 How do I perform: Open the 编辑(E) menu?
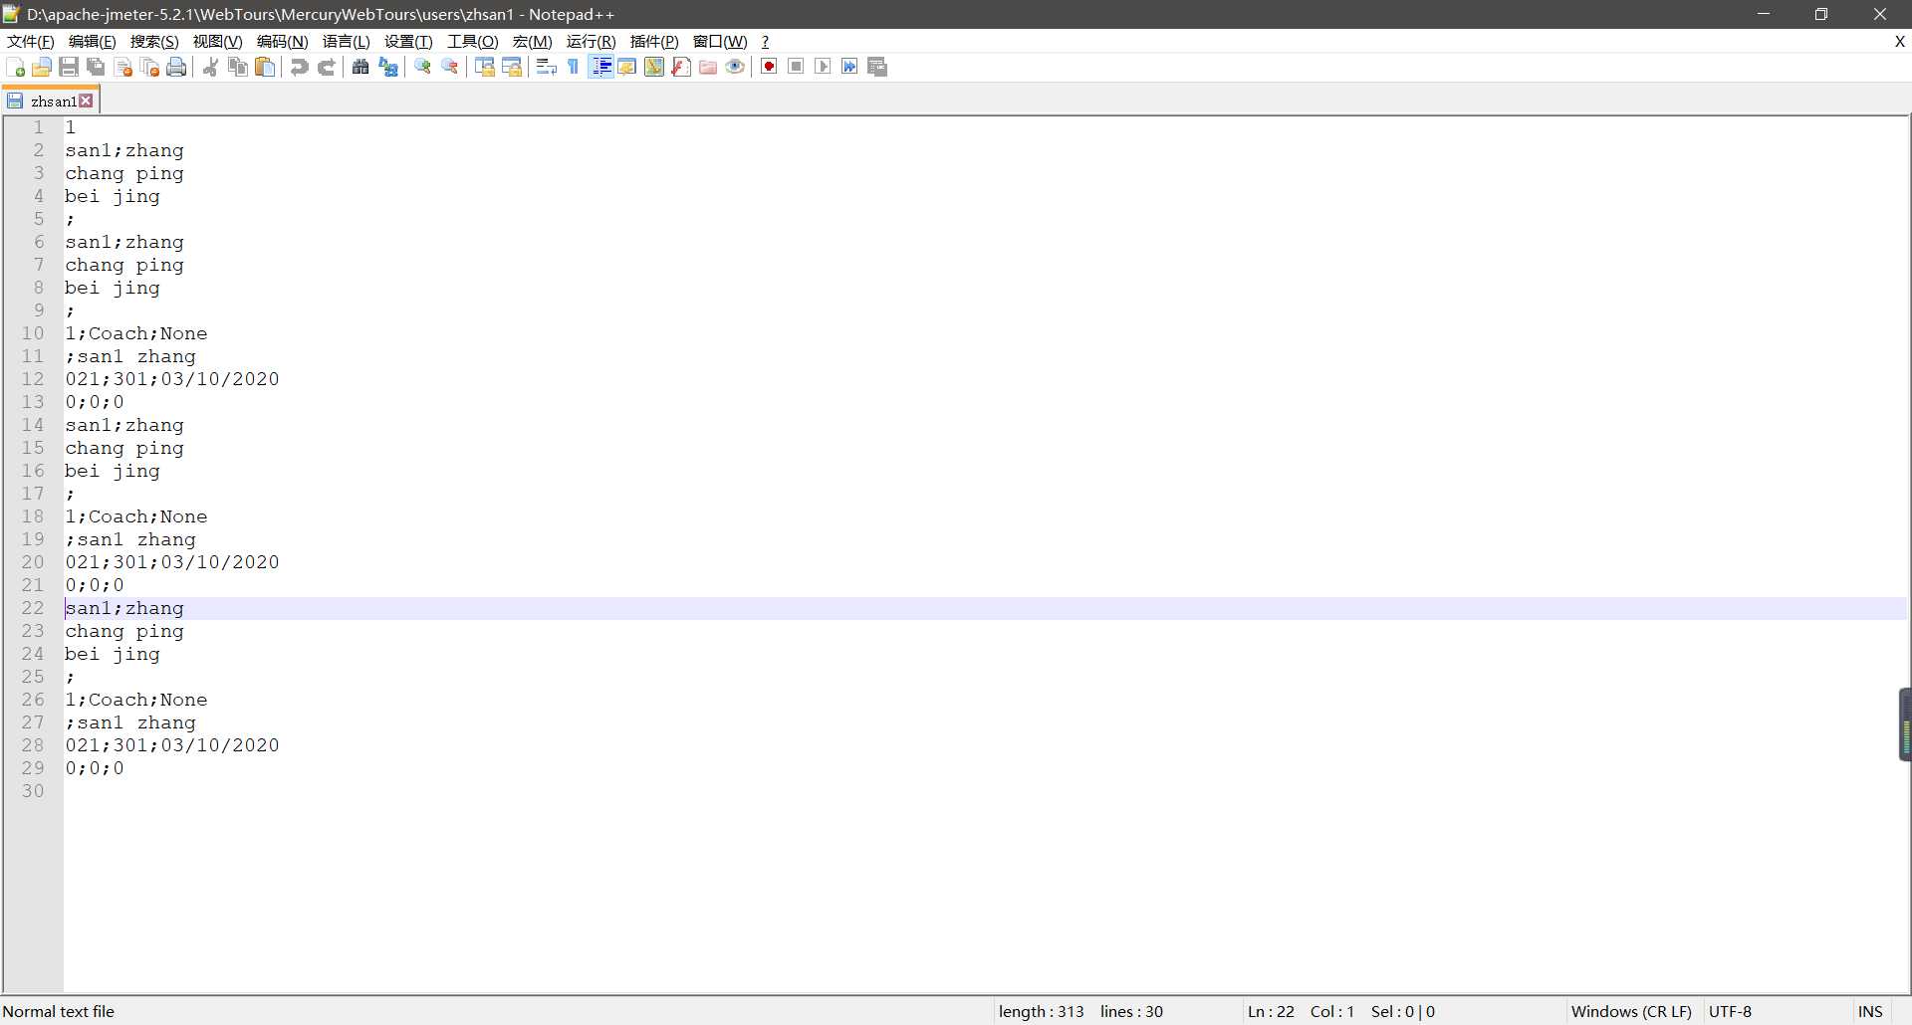coord(92,42)
